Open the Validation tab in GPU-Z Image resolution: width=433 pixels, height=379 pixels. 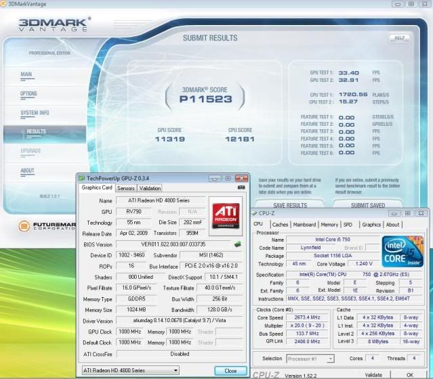coord(150,188)
